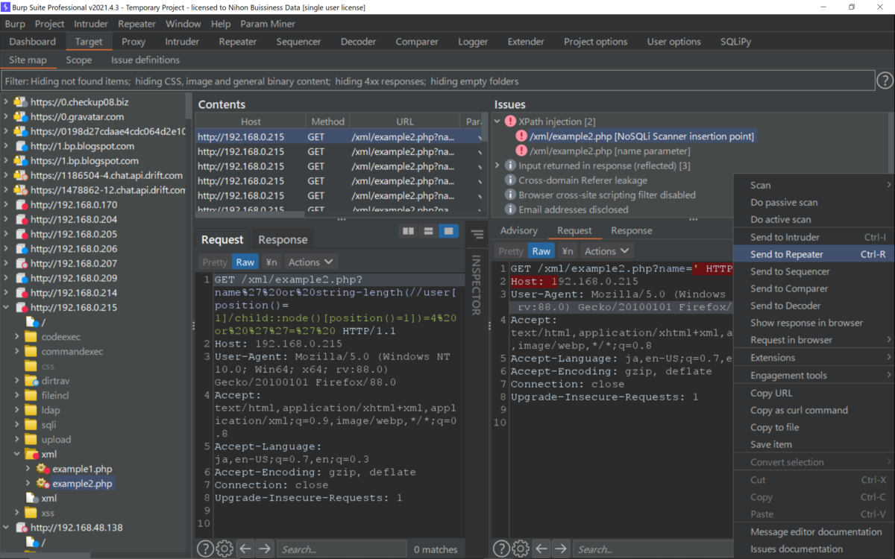Select the upload folder in site map
The width and height of the screenshot is (895, 559).
pyautogui.click(x=56, y=439)
